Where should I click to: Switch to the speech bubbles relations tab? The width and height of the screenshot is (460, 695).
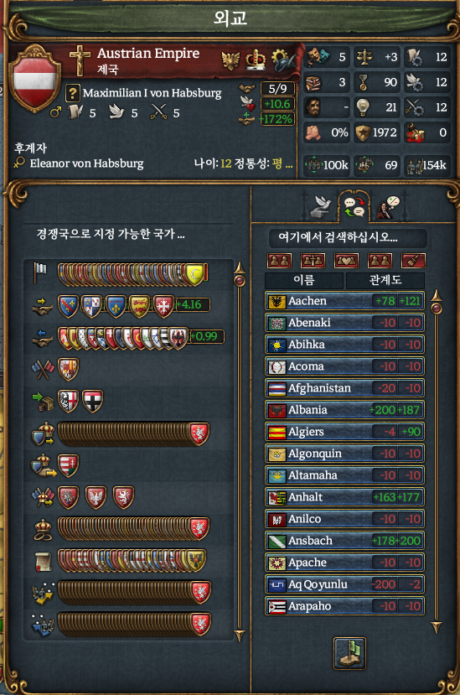354,207
